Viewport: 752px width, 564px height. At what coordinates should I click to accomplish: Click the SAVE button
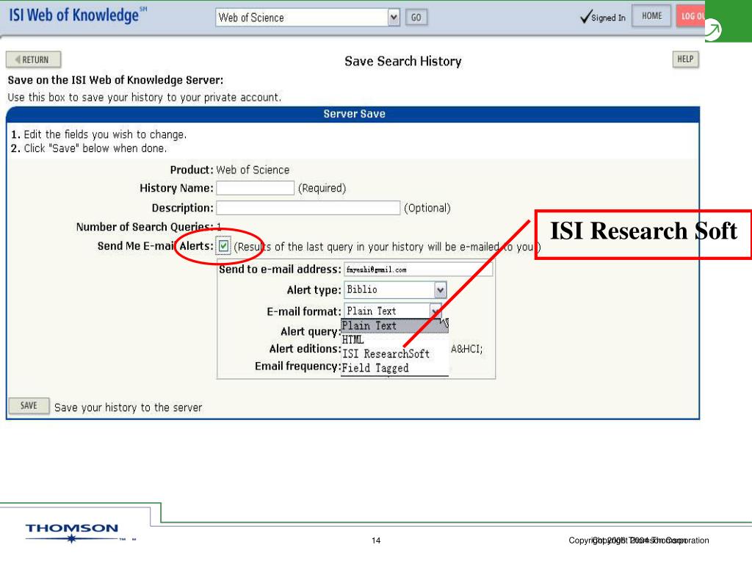coord(29,405)
